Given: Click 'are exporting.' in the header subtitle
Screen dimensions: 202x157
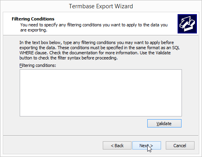Looking at the screenshot, I should tap(33, 30).
